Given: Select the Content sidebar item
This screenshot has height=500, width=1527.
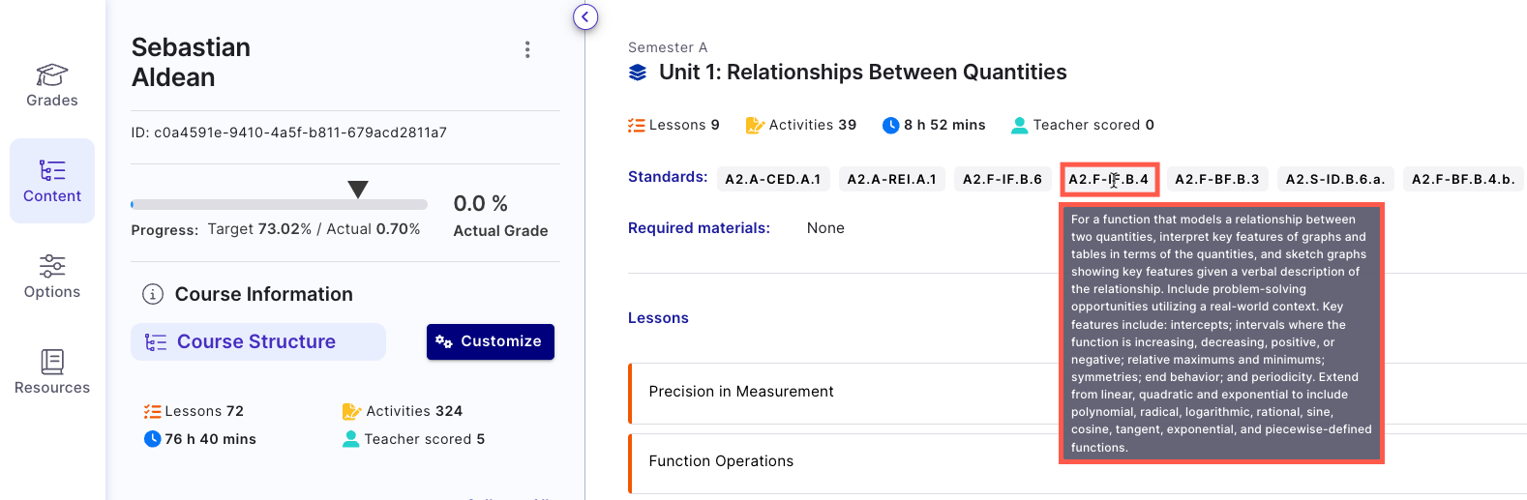Looking at the screenshot, I should pos(52,181).
